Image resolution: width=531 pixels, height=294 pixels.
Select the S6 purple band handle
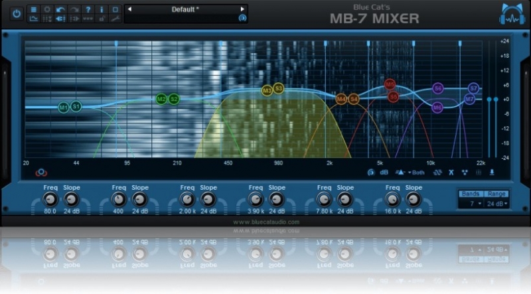coord(438,88)
